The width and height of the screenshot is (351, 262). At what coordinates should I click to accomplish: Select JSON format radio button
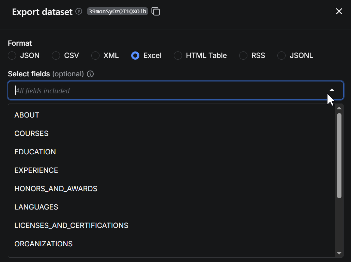coord(12,56)
